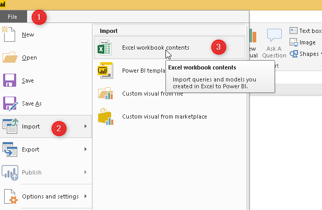Open the File tab
Screen dimensions: 322x210
tap(13, 17)
